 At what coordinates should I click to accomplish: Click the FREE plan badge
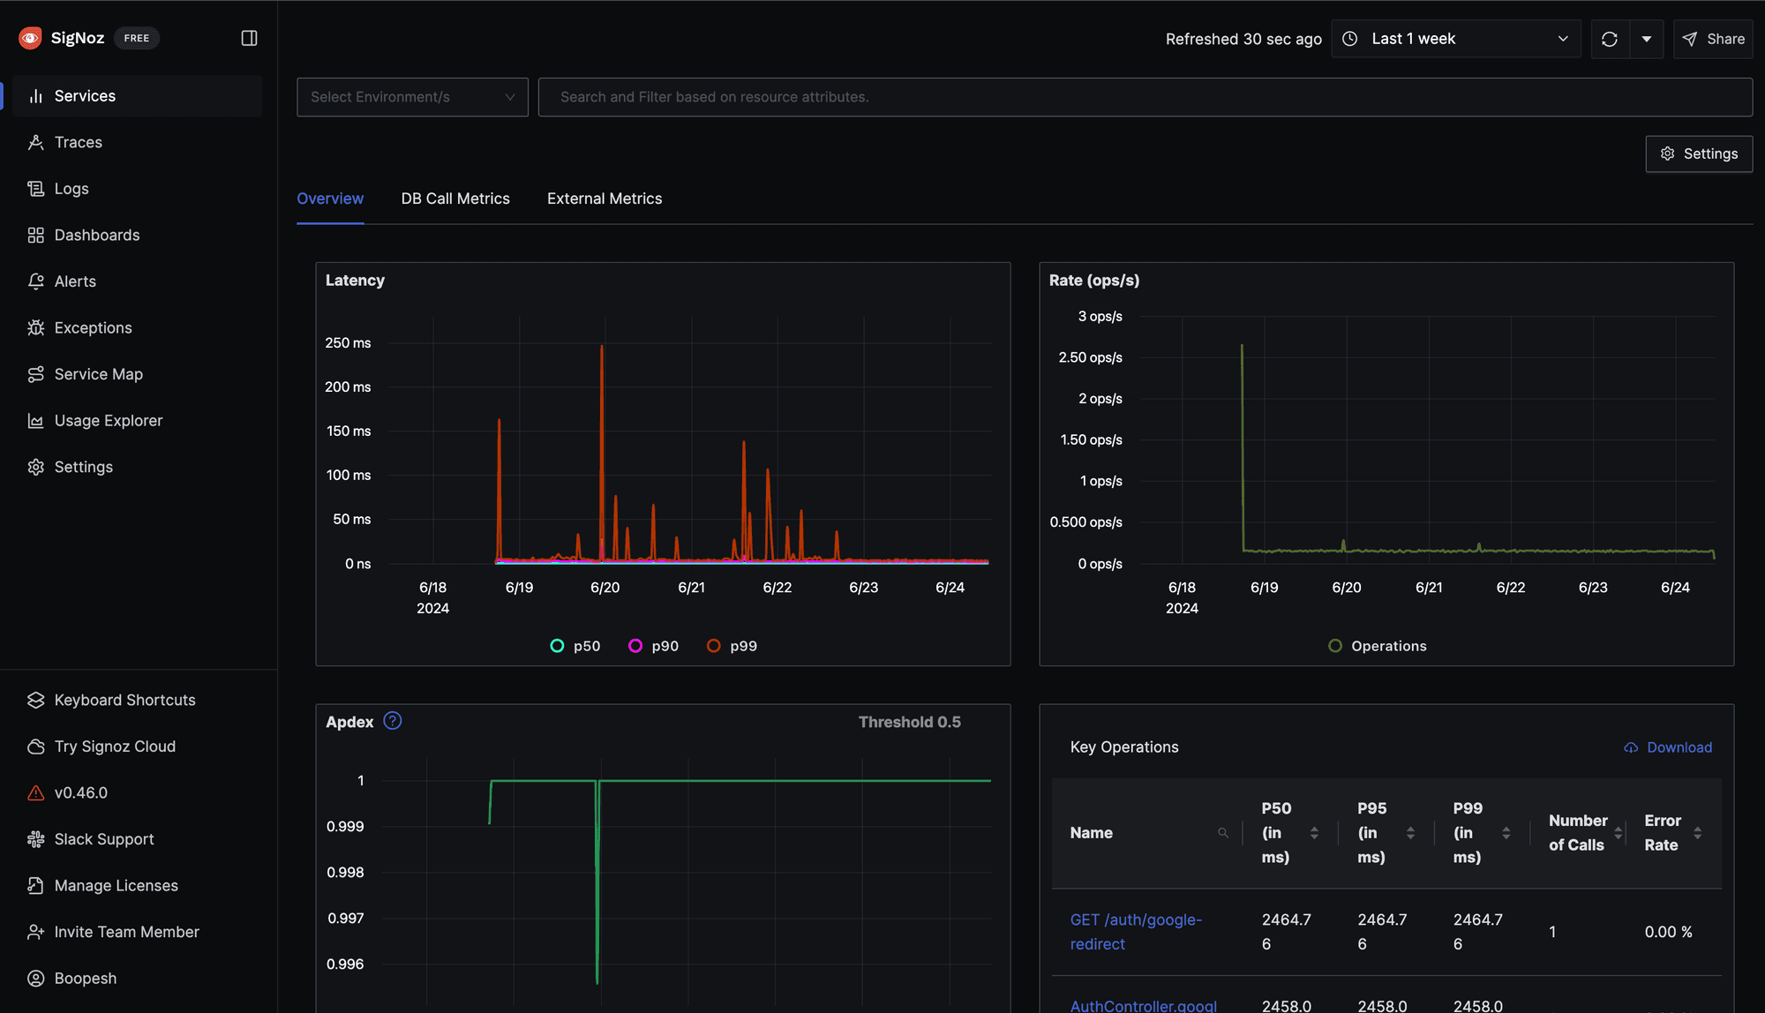pyautogui.click(x=137, y=38)
